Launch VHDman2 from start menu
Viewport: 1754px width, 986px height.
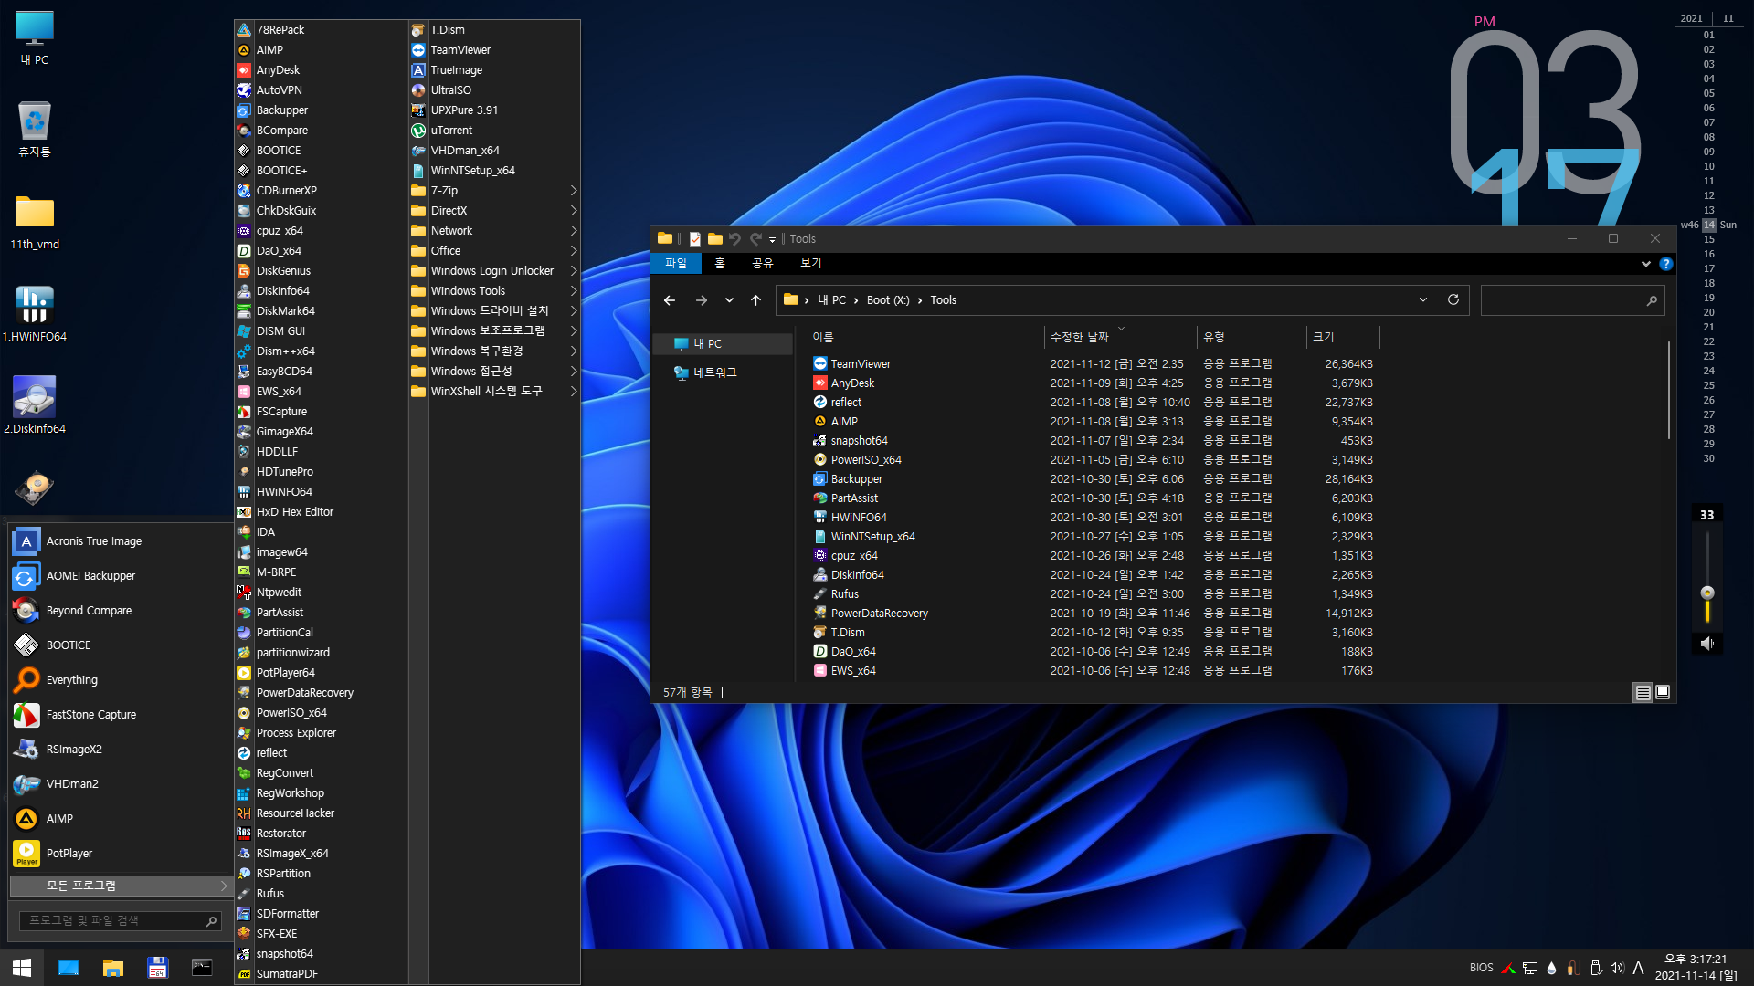[x=72, y=784]
